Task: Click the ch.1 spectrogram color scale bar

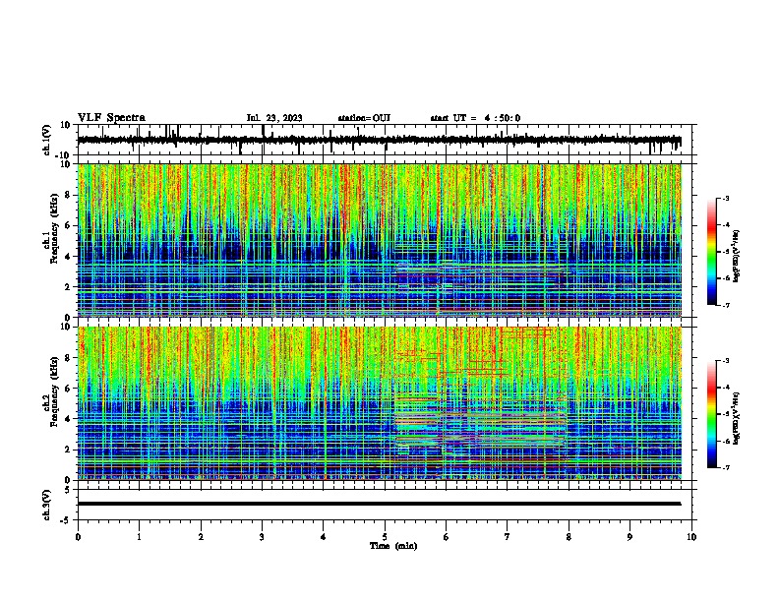Action: [x=712, y=252]
